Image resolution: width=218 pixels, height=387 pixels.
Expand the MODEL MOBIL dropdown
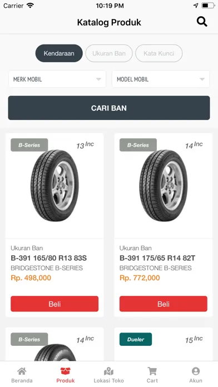coord(161,79)
